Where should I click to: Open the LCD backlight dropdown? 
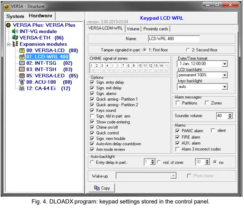pos(225,75)
